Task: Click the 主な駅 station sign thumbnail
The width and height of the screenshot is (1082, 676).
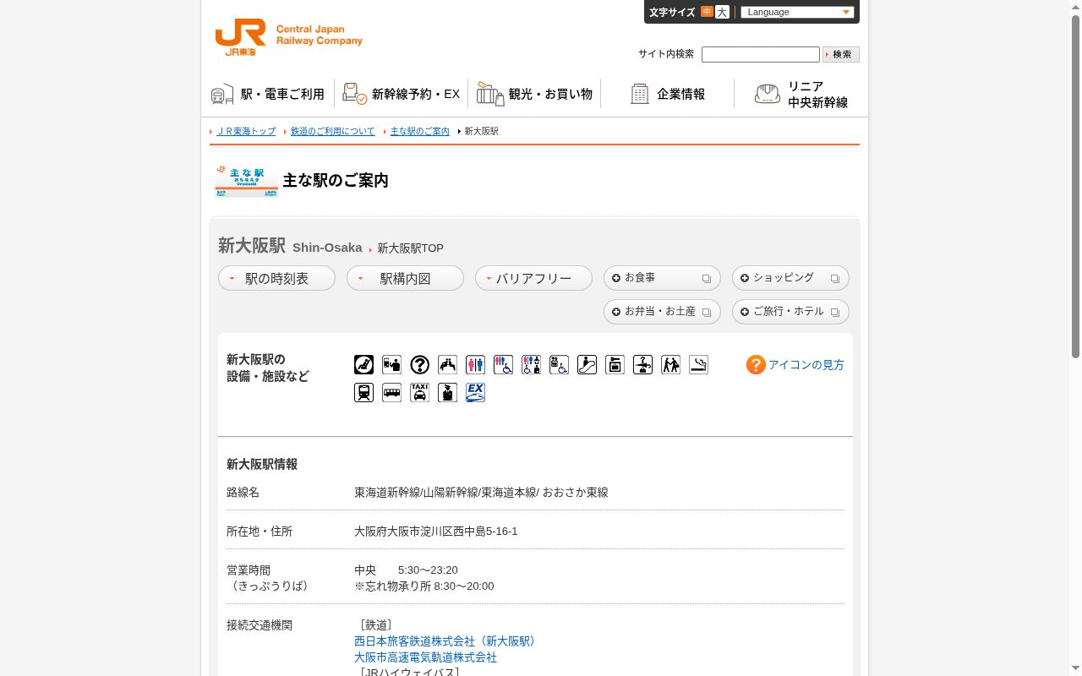Action: 246,181
